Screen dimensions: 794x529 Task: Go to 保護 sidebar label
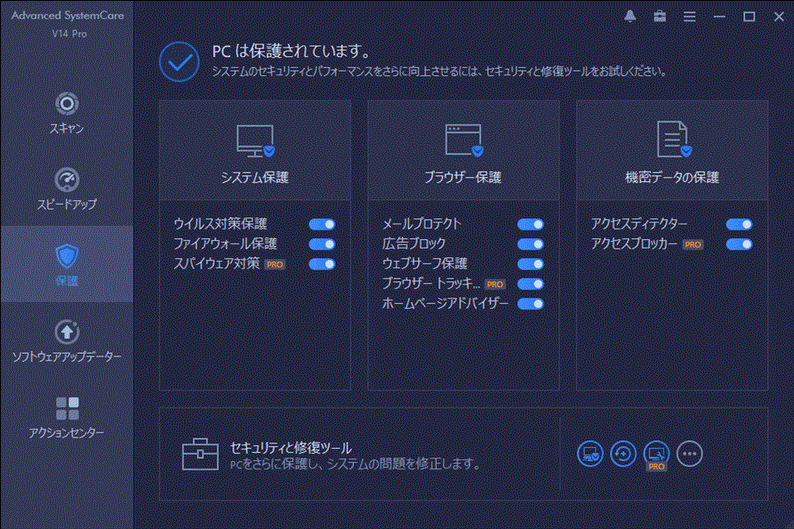(x=66, y=280)
